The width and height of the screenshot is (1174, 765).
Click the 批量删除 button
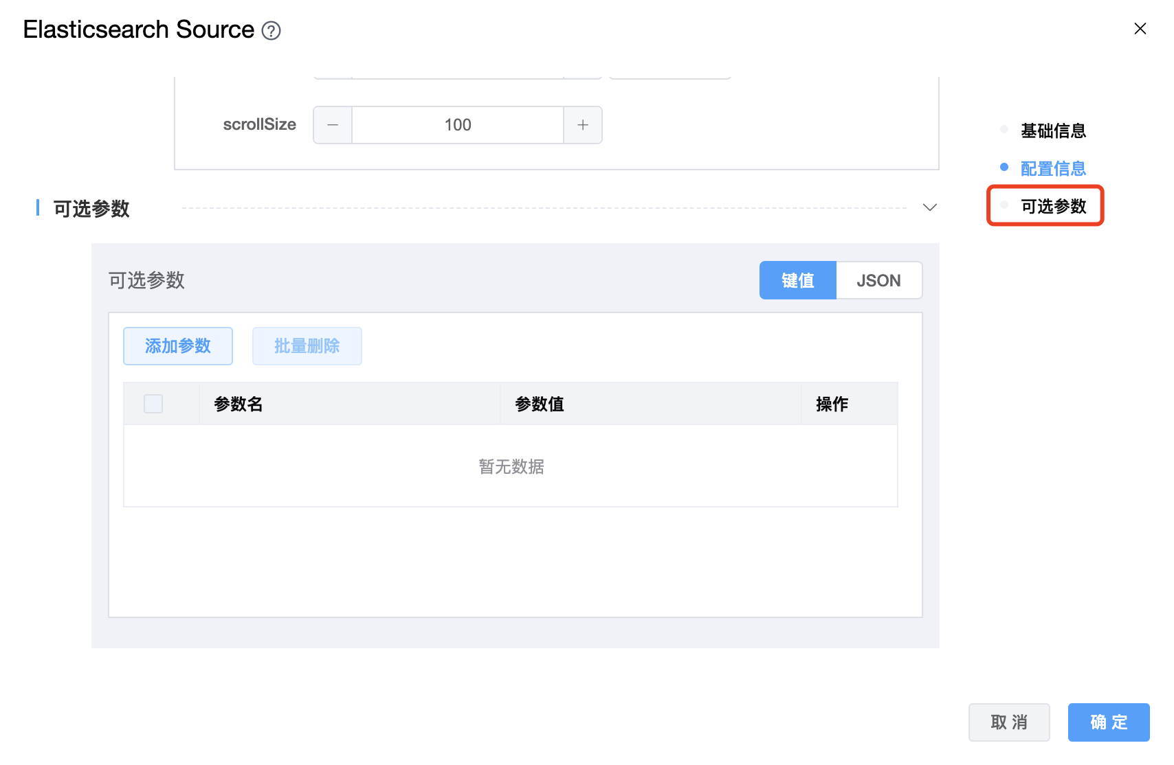click(x=307, y=346)
